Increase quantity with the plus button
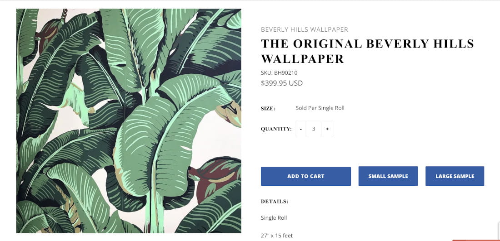This screenshot has width=500, height=241. [x=327, y=129]
